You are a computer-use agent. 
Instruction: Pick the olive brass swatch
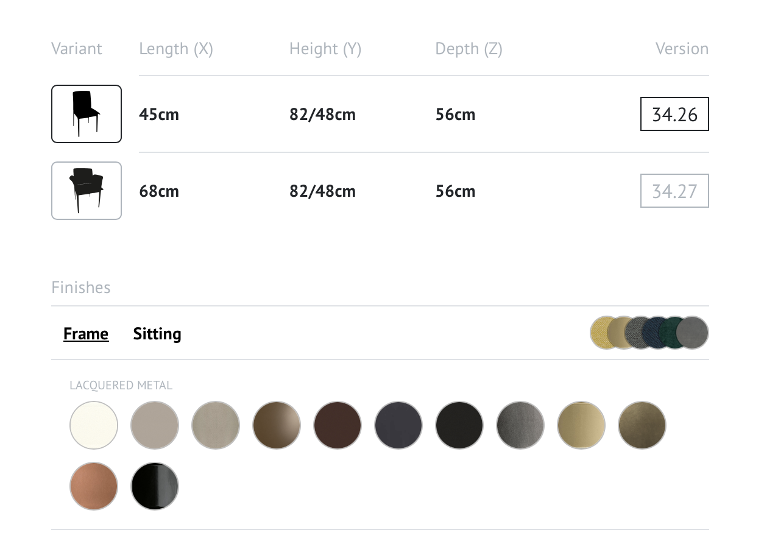pos(642,425)
